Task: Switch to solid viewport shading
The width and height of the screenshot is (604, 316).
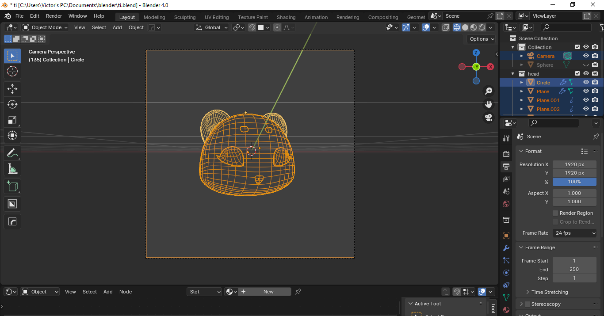Action: coord(465,27)
